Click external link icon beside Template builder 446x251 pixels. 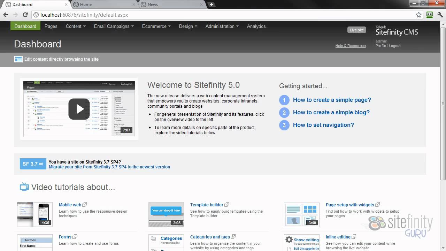[x=227, y=205]
